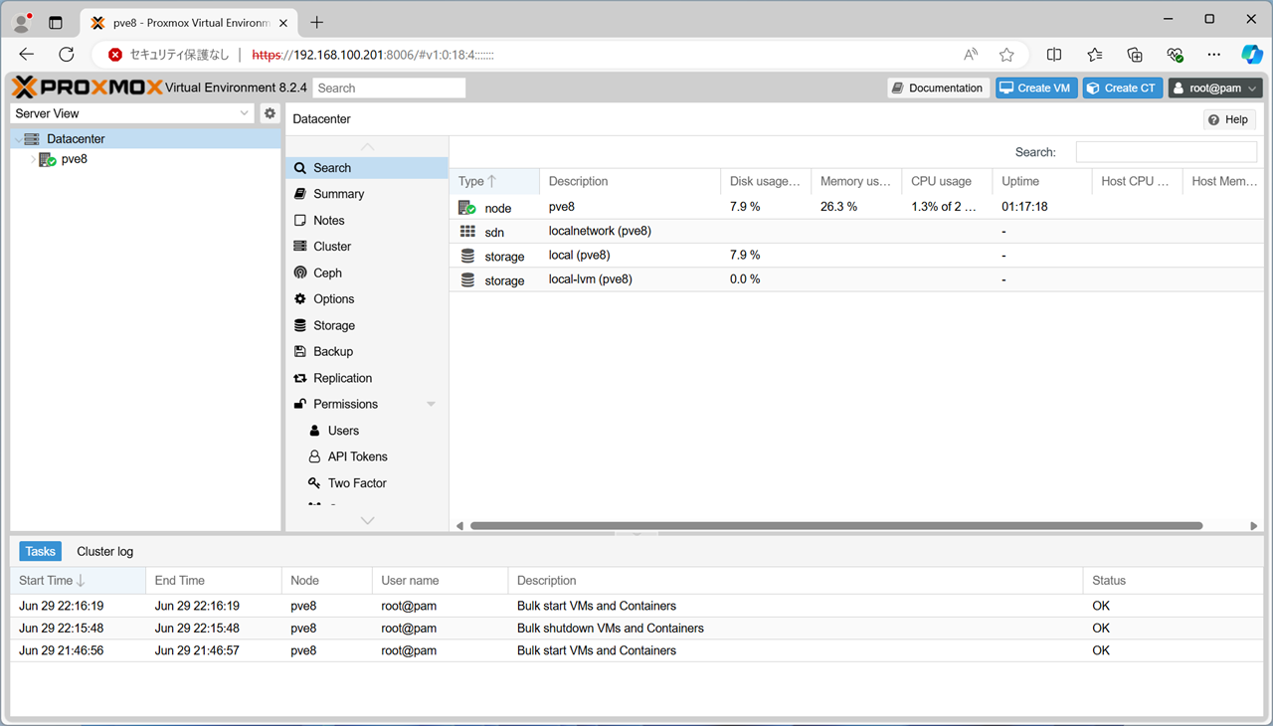Open Ceph from the Datacenter menu
This screenshot has height=726, width=1273.
(327, 272)
